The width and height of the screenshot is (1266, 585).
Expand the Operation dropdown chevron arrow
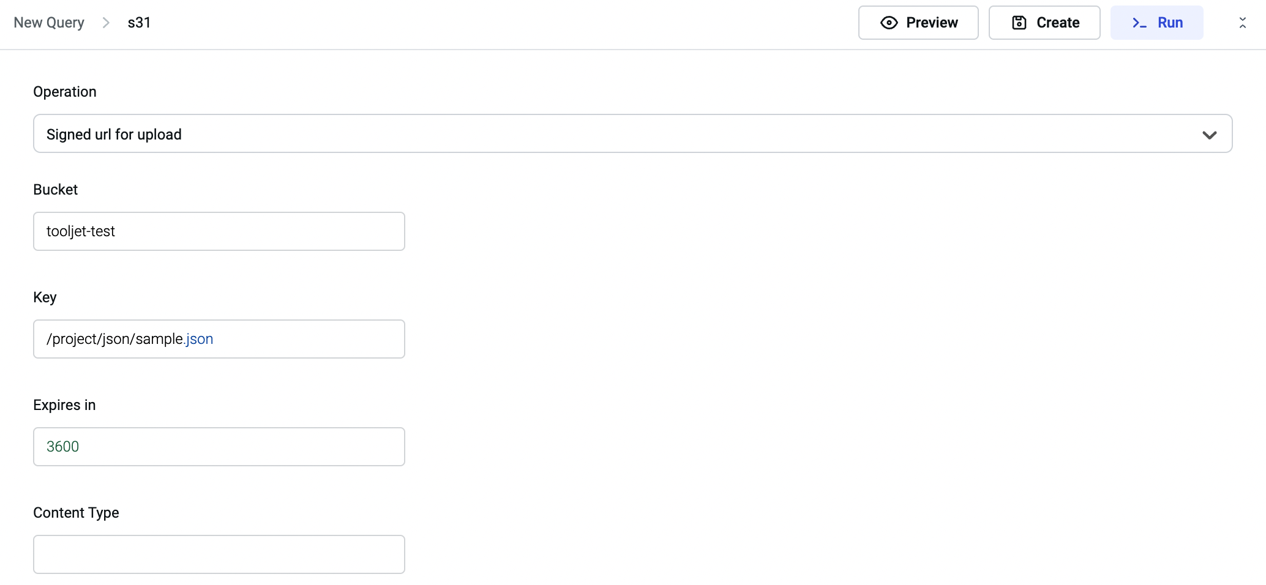point(1209,135)
